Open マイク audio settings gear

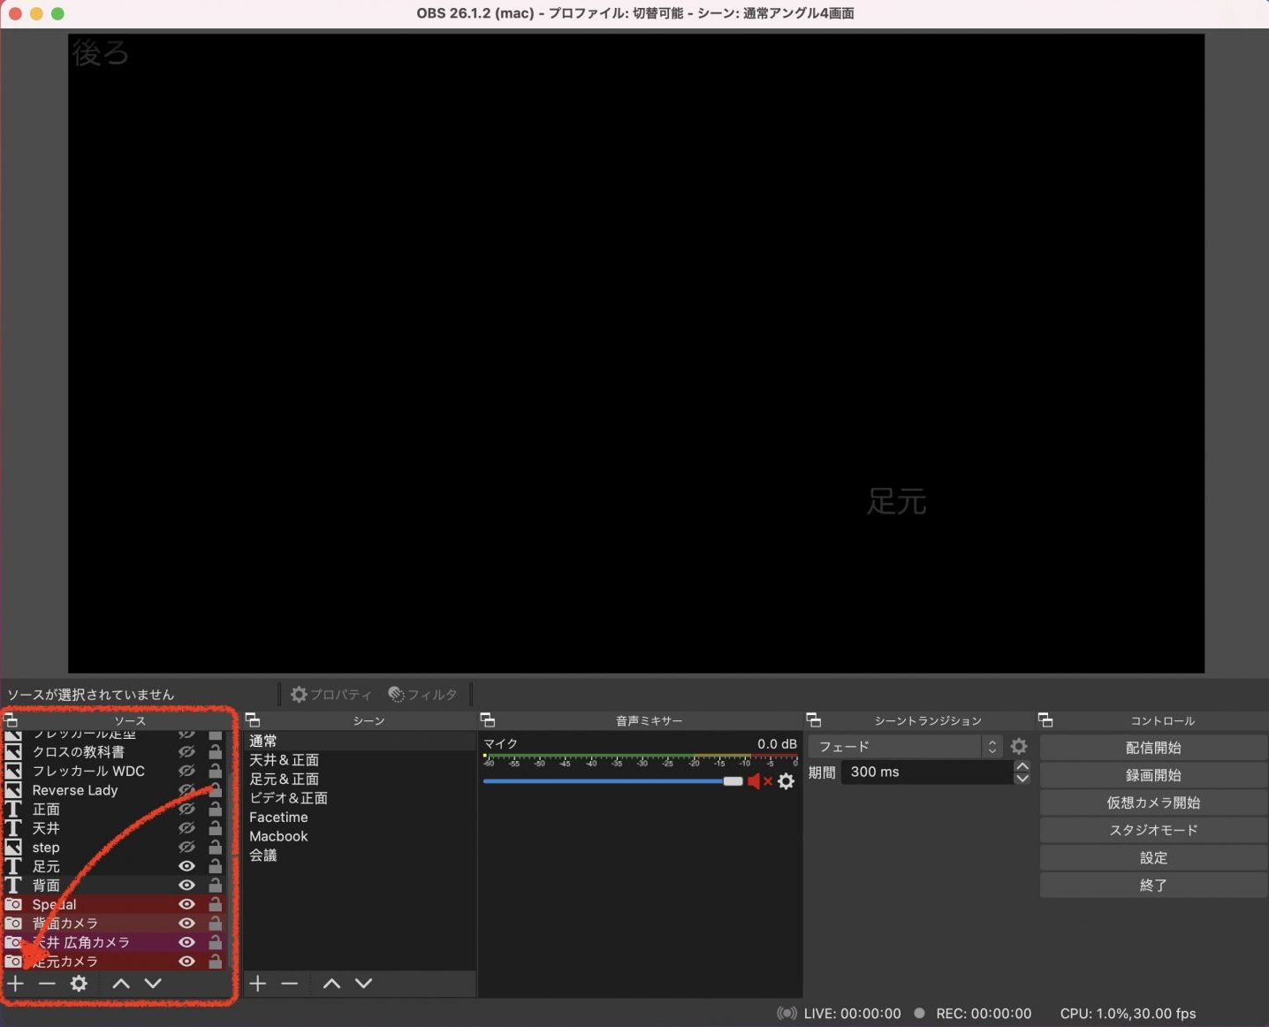pos(786,781)
